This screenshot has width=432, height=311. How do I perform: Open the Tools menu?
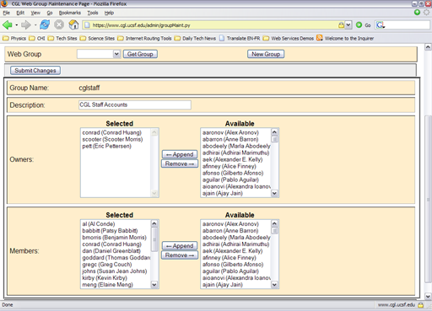93,13
